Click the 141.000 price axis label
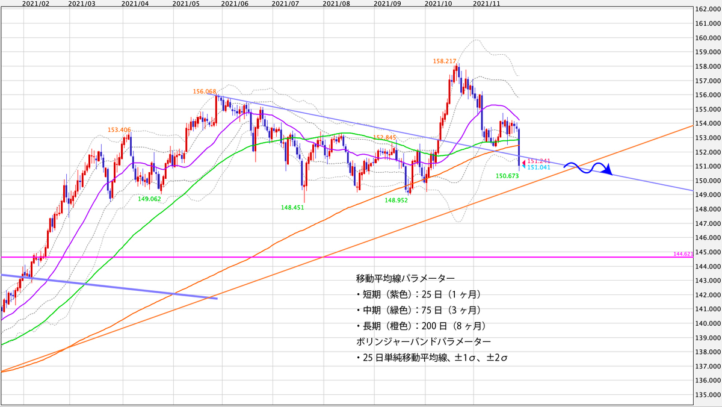722x407 pixels. pos(708,309)
